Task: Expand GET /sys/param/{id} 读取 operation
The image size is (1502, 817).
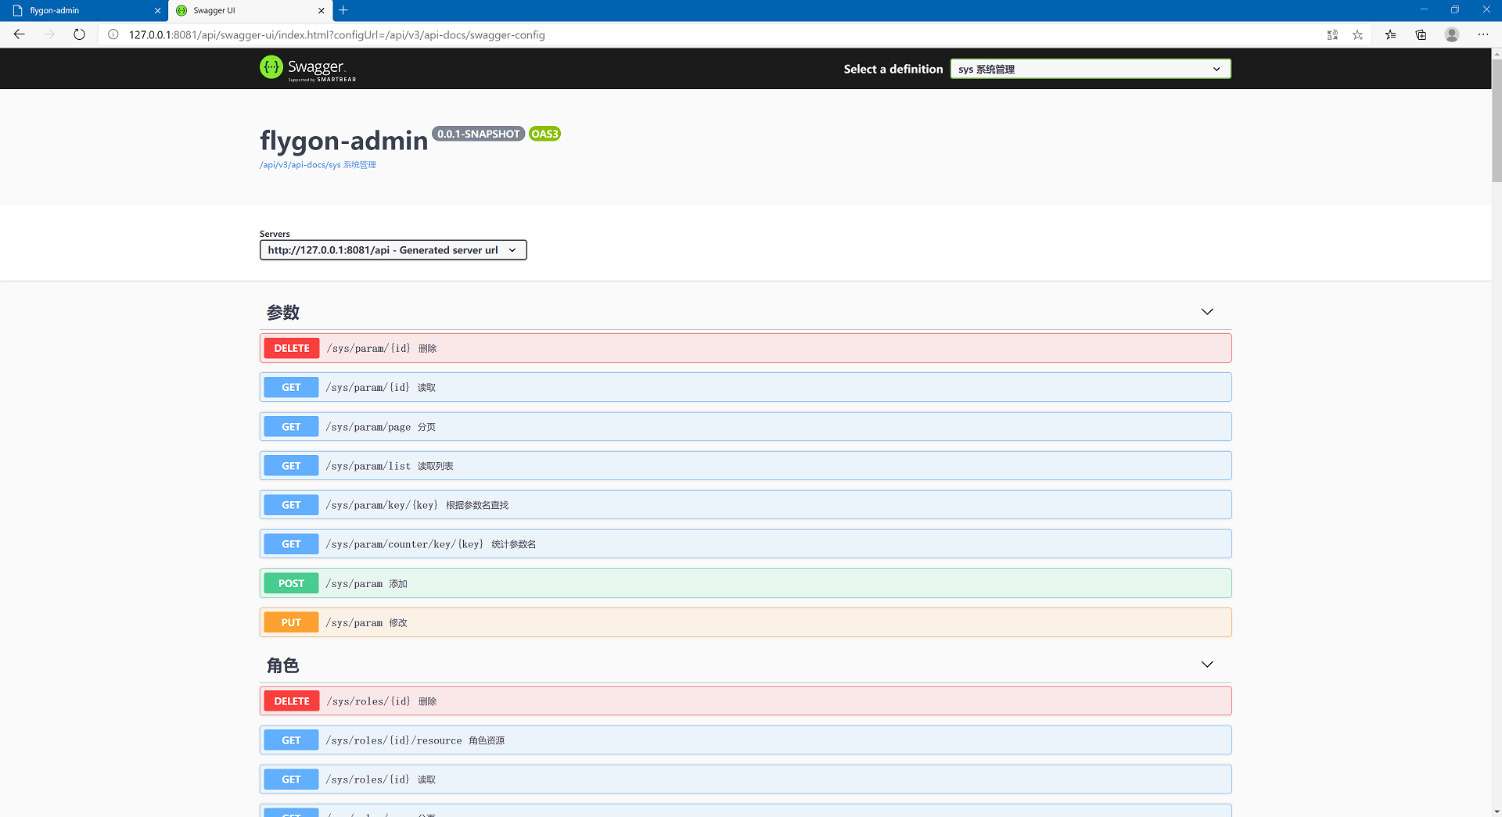Action: tap(746, 387)
